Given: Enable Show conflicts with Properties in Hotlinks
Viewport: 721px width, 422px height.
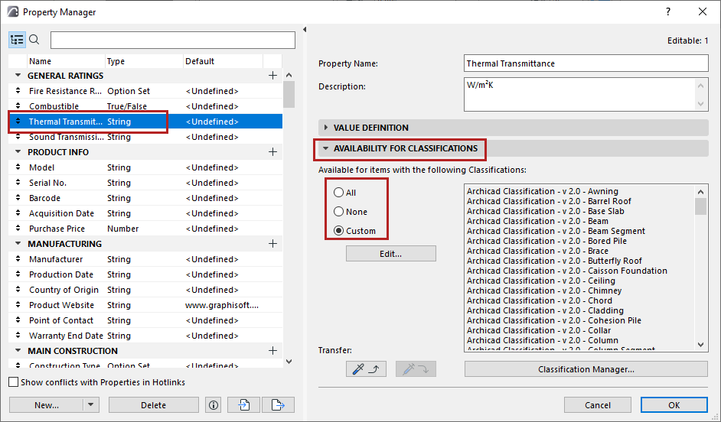Looking at the screenshot, I should [x=14, y=382].
